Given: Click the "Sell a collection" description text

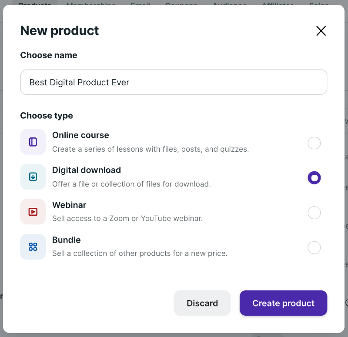Looking at the screenshot, I should pos(140,253).
